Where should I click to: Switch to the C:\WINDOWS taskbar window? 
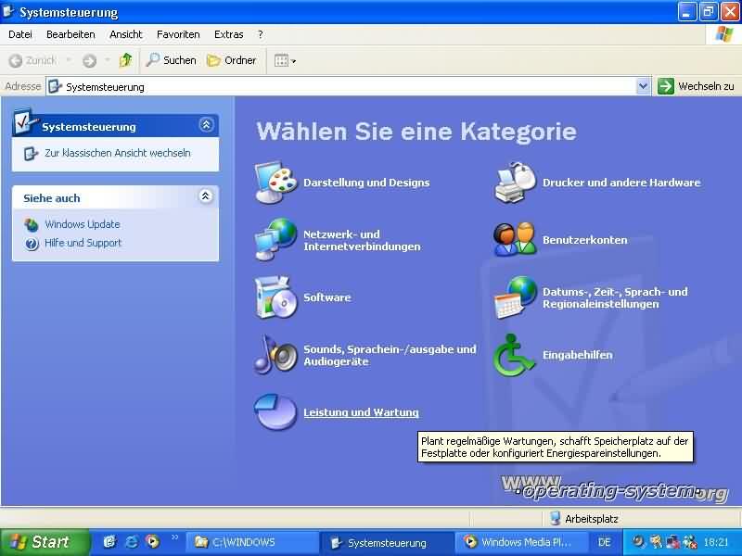click(251, 542)
